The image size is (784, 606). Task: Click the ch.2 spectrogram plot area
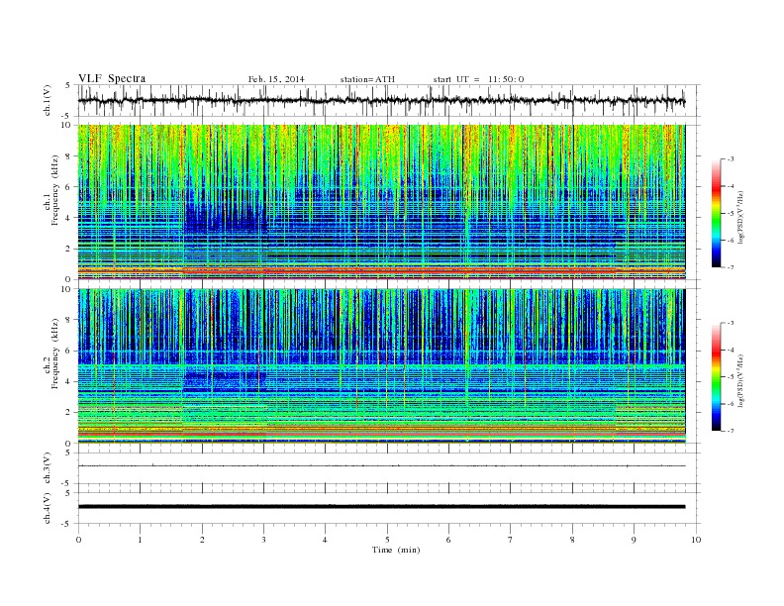tap(381, 365)
